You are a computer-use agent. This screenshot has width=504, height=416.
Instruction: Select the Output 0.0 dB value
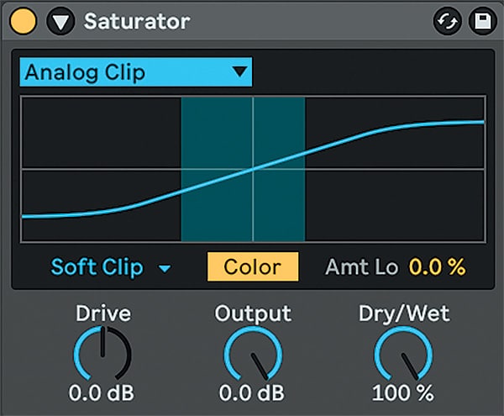tap(252, 392)
